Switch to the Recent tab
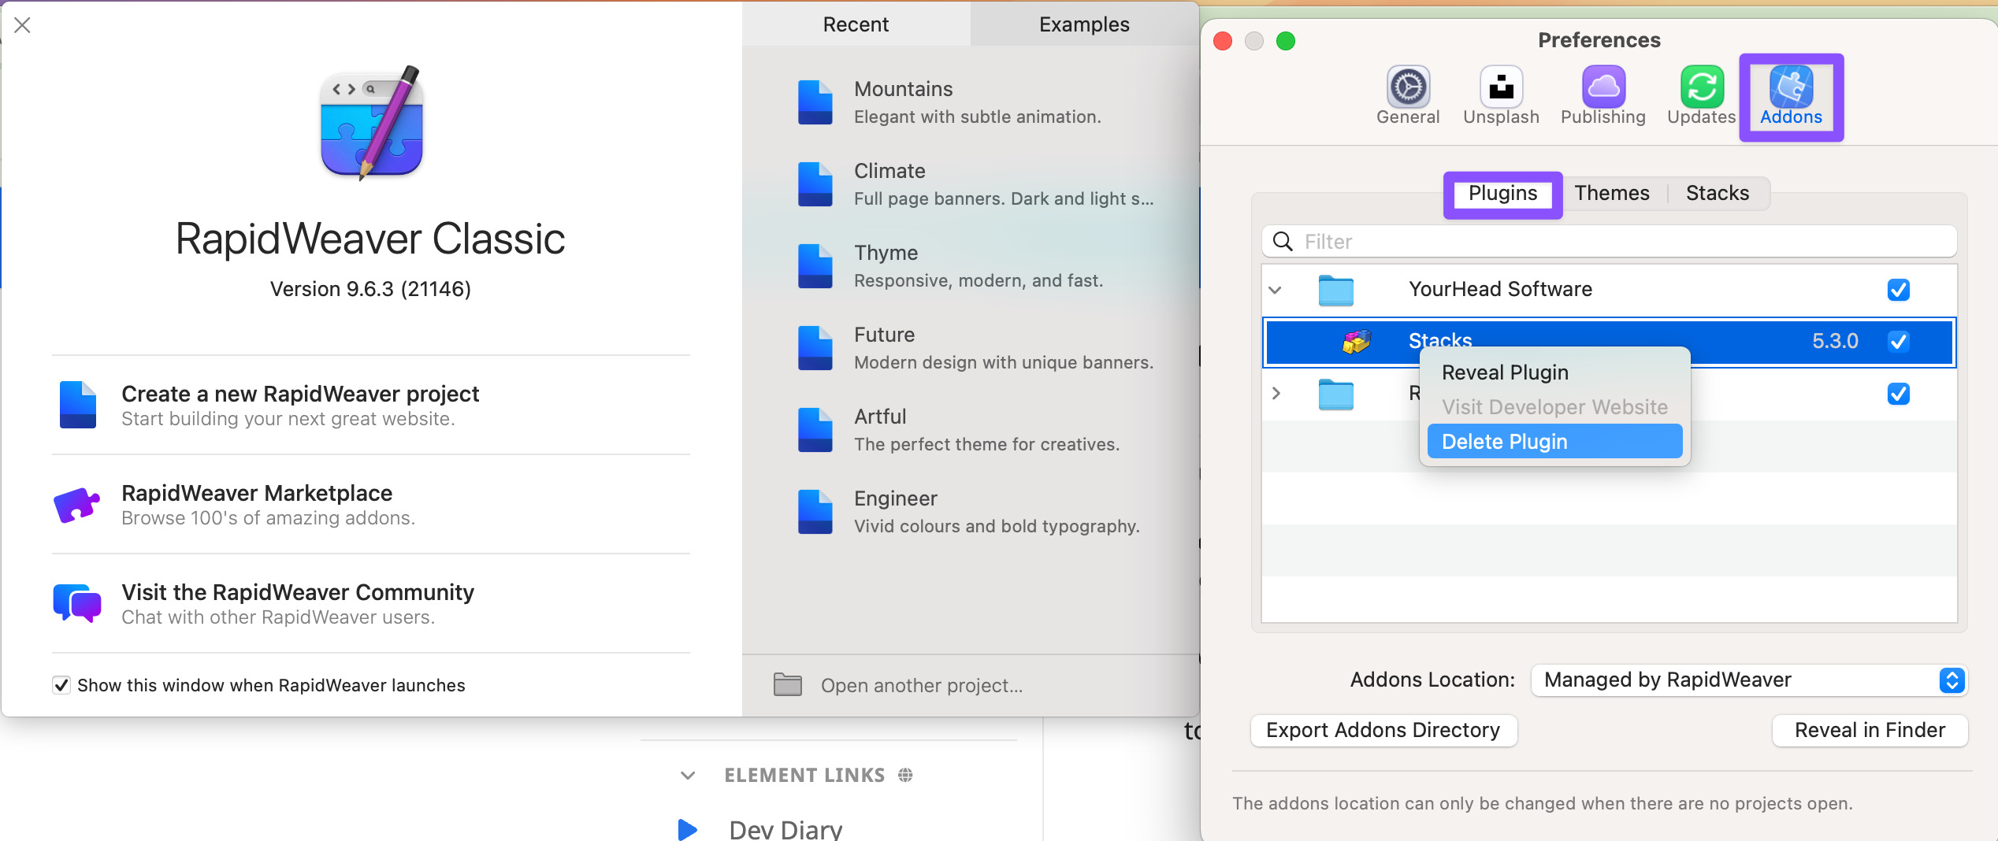Screen dimensions: 1998x841 [856, 24]
